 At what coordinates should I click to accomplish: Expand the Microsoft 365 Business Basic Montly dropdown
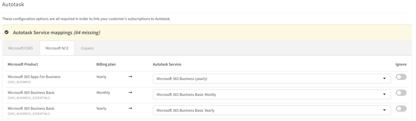(x=272, y=94)
